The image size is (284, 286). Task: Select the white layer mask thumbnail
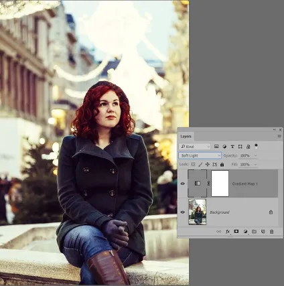(220, 184)
